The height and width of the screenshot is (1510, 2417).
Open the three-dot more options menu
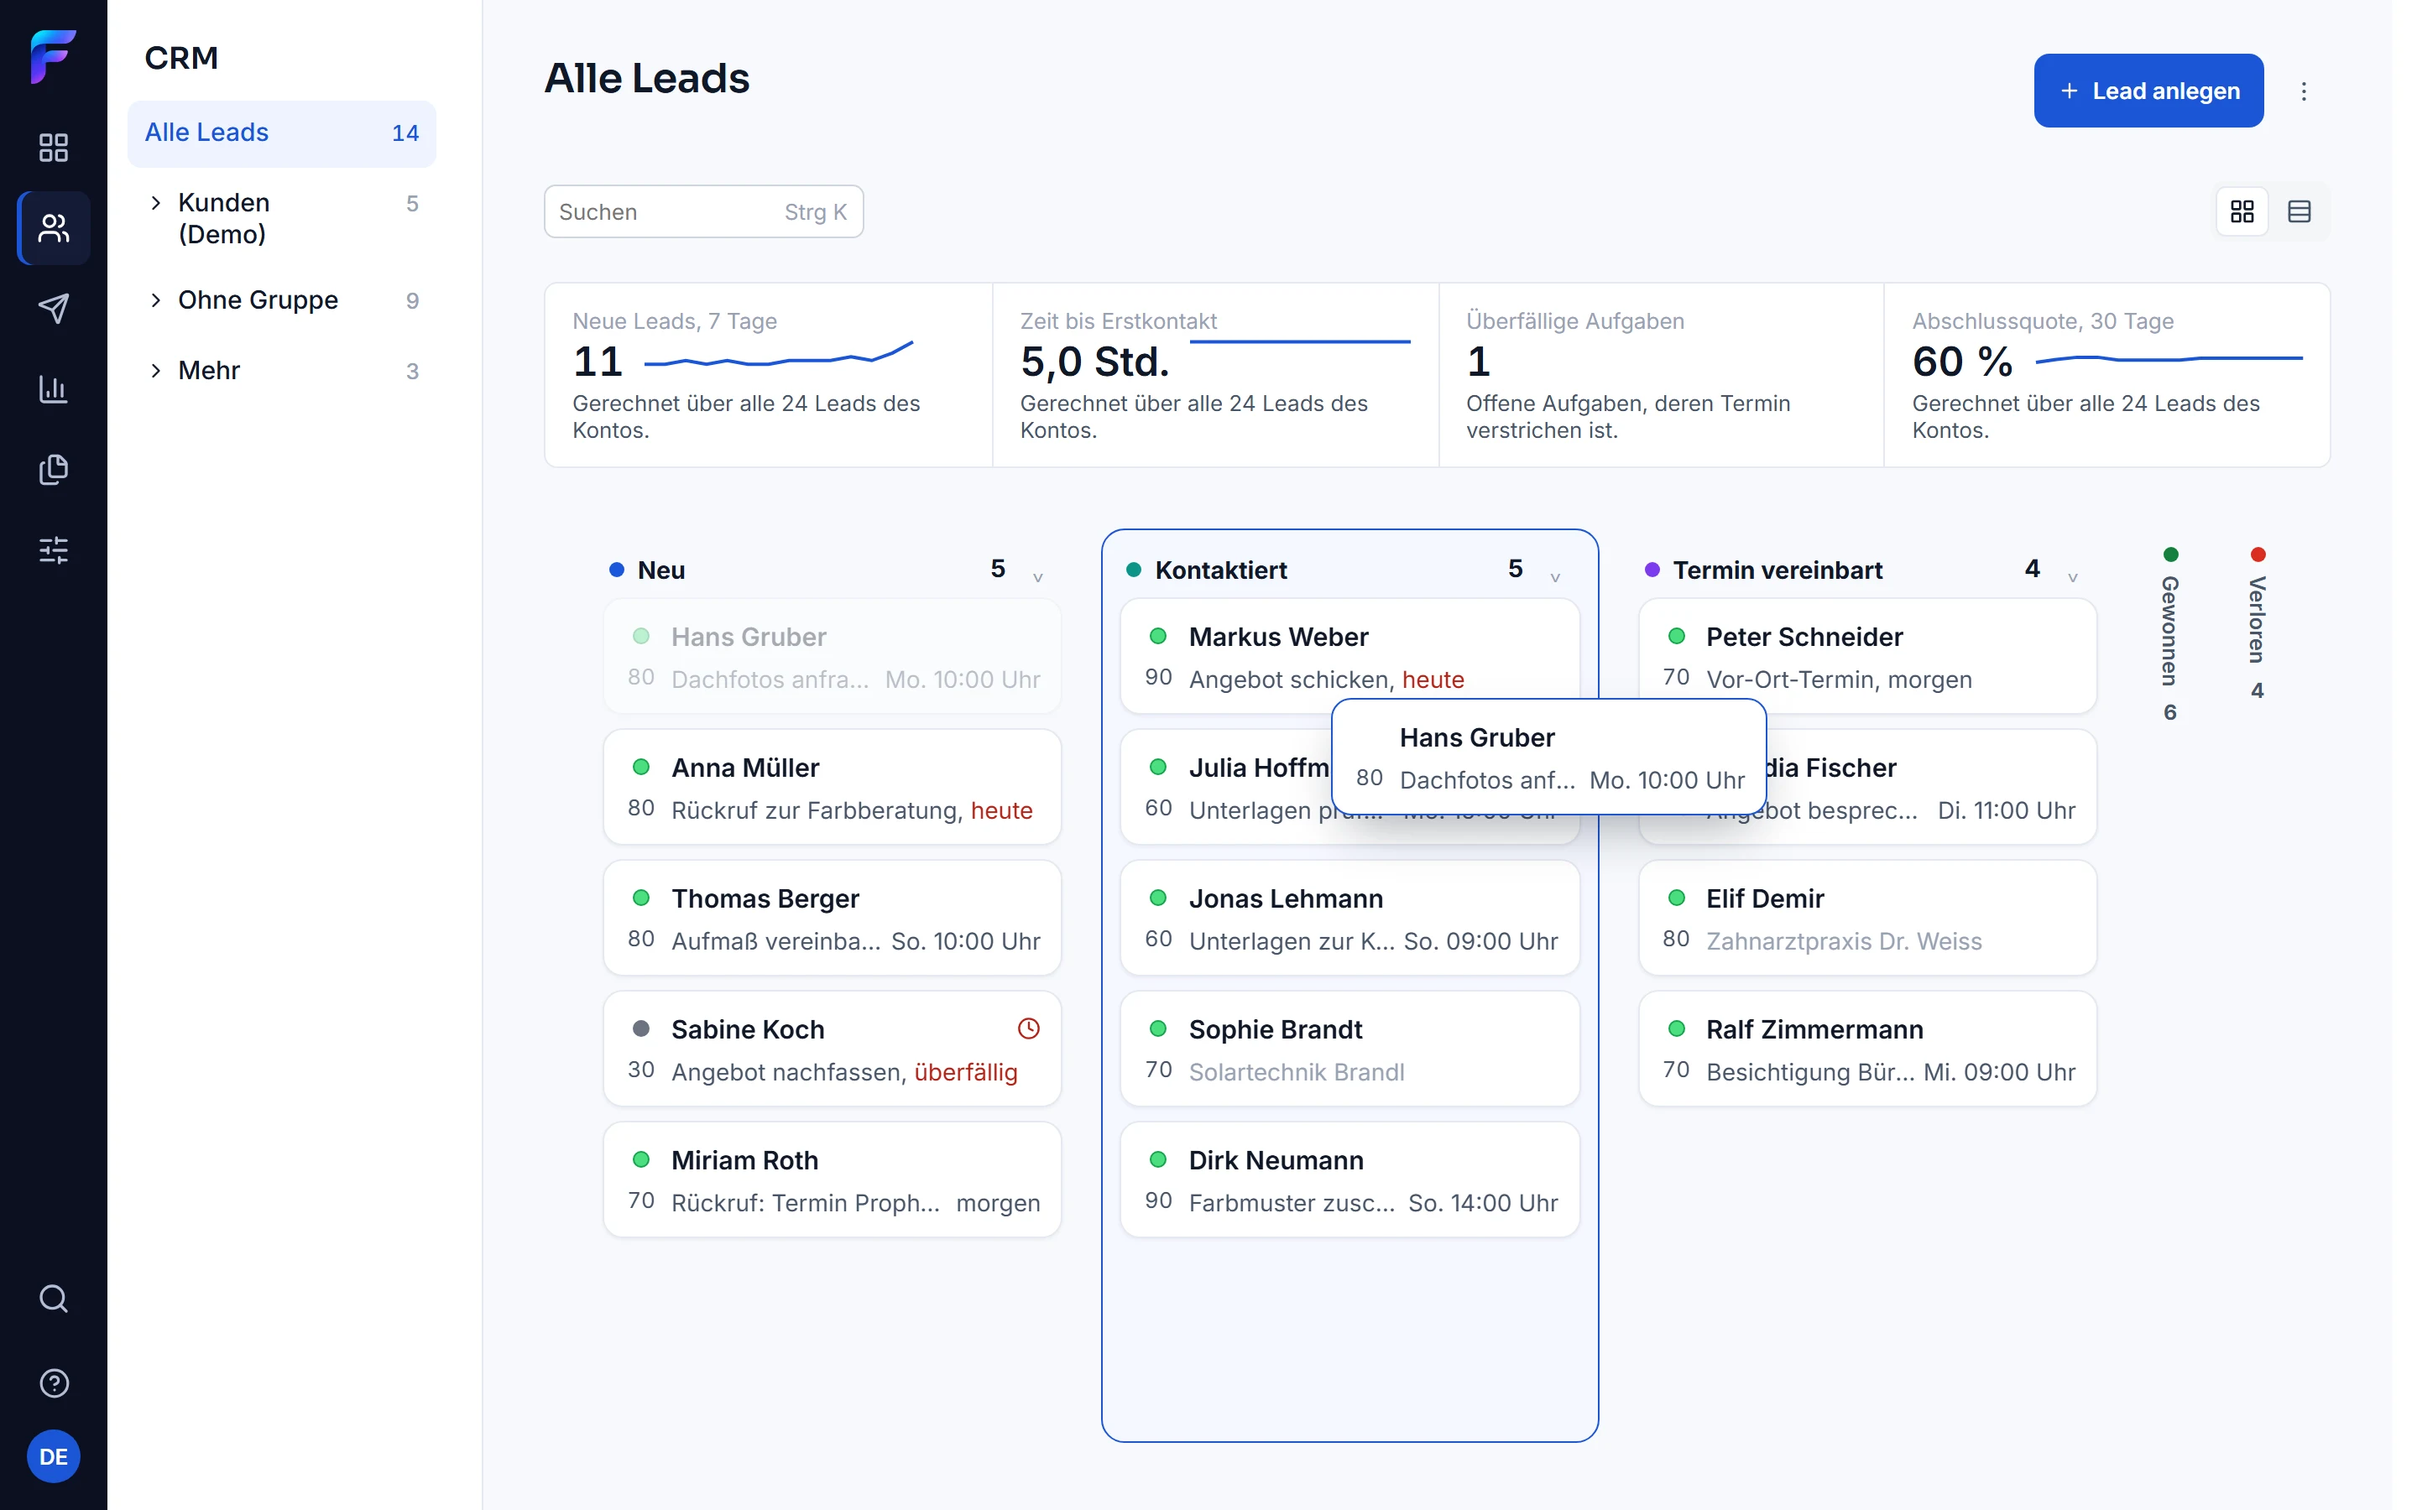tap(2305, 91)
